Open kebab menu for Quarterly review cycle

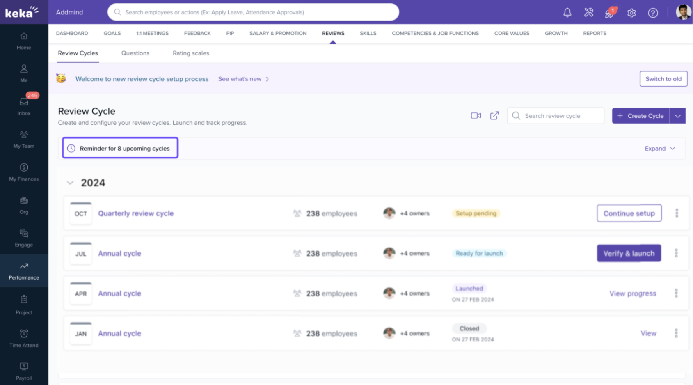(x=677, y=213)
